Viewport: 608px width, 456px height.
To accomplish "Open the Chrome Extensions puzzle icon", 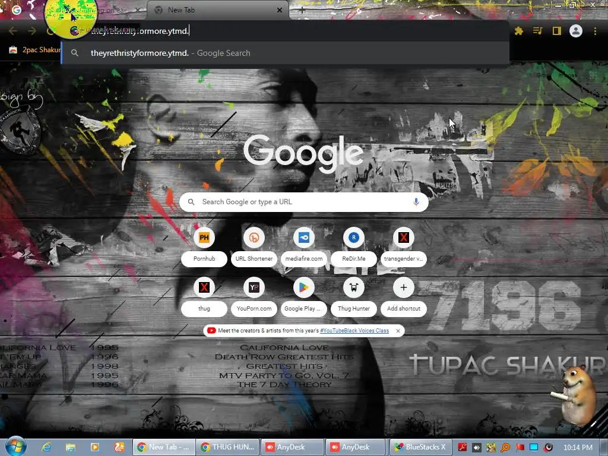I will [x=519, y=31].
